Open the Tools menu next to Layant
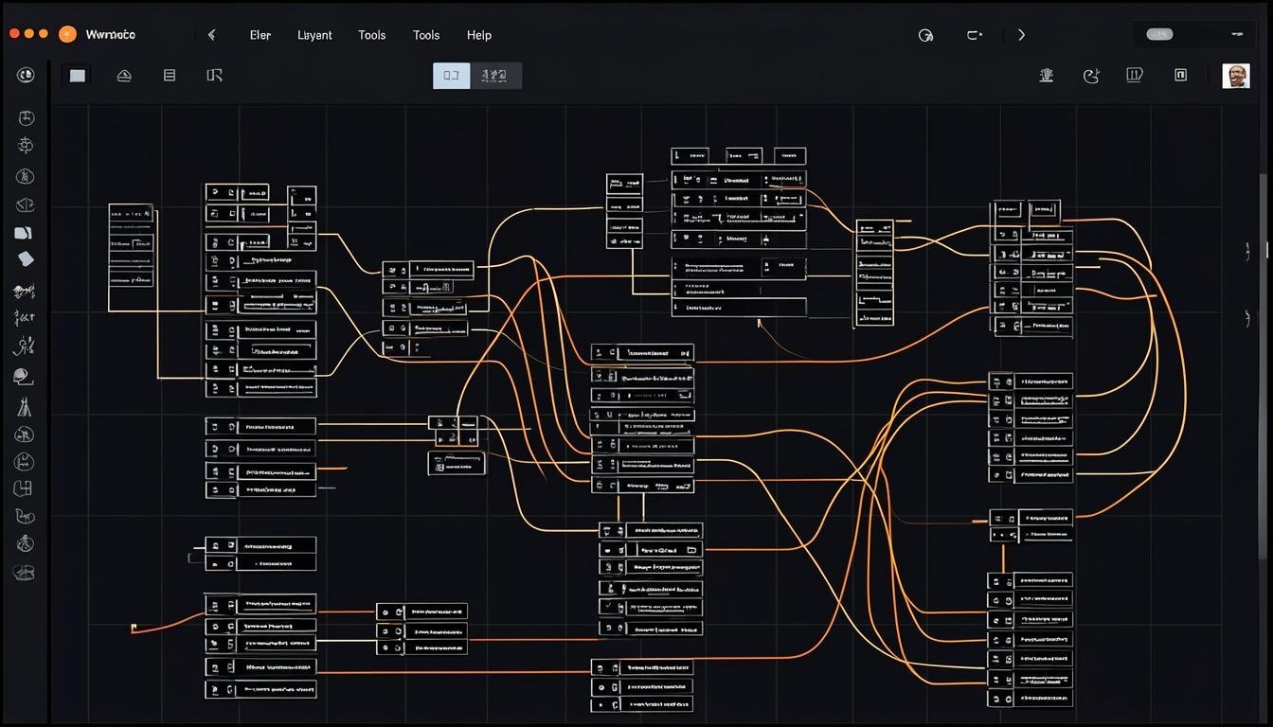Viewport: 1273px width, 727px height. point(371,35)
